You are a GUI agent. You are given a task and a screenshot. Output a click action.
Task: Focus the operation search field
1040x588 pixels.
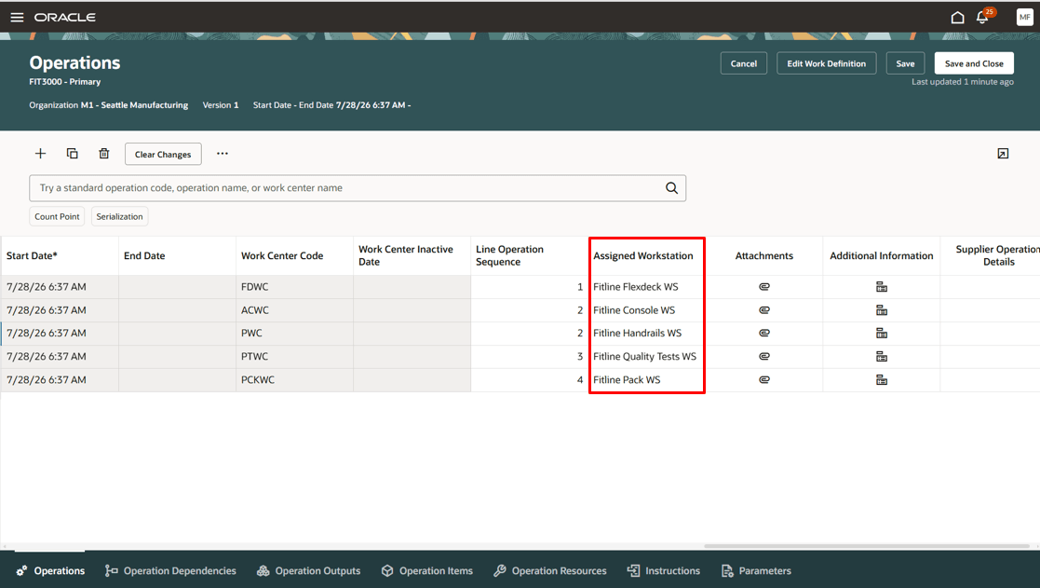click(x=358, y=188)
